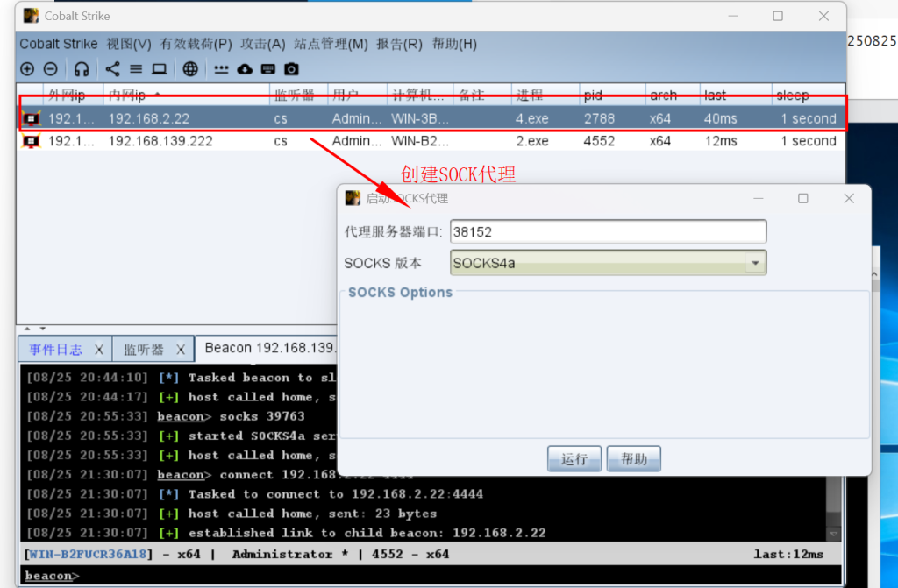Click the credentials dots toolbar icon

pos(221,69)
